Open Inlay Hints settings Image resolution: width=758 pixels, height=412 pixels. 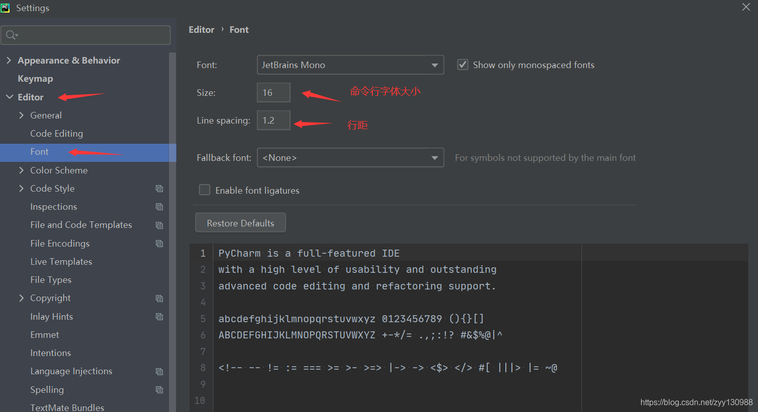tap(51, 317)
